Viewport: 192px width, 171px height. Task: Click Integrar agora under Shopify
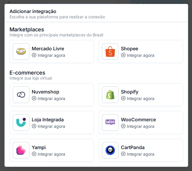coord(140,99)
